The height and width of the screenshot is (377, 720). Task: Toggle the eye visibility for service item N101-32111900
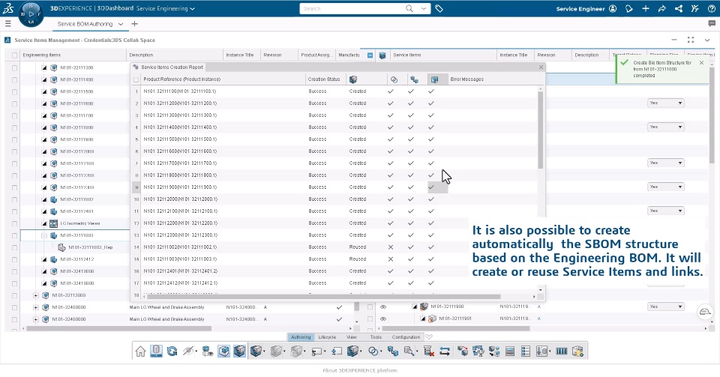pos(383,307)
